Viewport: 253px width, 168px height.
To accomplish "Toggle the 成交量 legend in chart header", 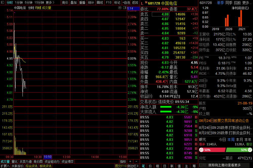I will pos(47,8).
